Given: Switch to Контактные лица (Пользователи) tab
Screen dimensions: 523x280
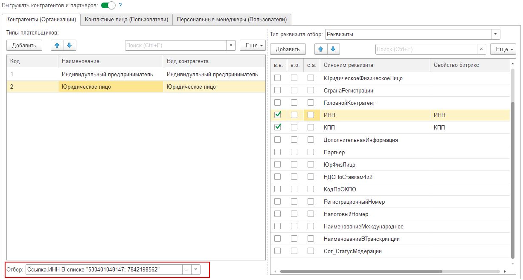Looking at the screenshot, I should pos(127,19).
